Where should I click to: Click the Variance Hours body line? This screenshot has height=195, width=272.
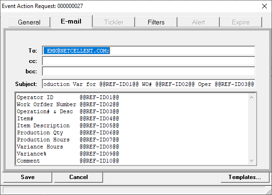68,147
